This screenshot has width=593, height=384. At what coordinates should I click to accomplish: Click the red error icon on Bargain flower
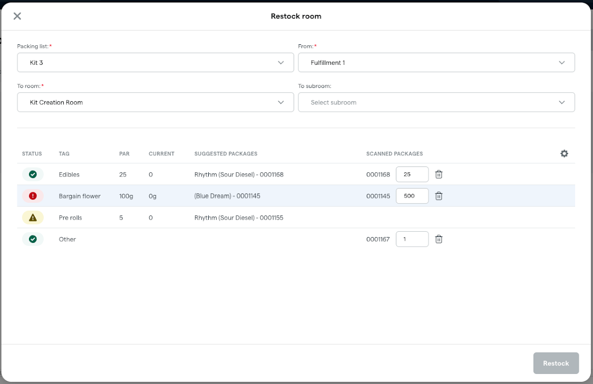tap(32, 195)
